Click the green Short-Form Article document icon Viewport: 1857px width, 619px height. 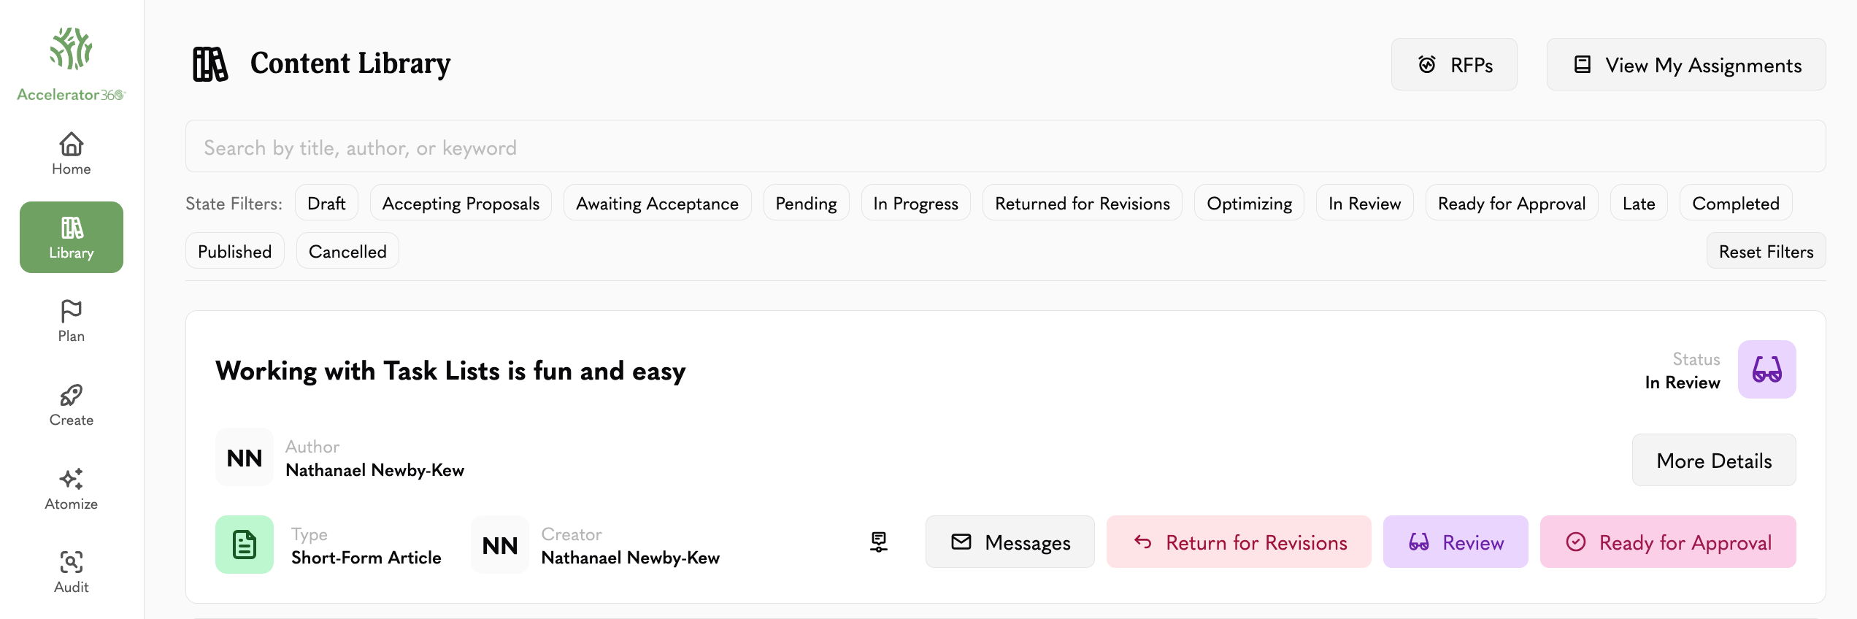tap(245, 545)
